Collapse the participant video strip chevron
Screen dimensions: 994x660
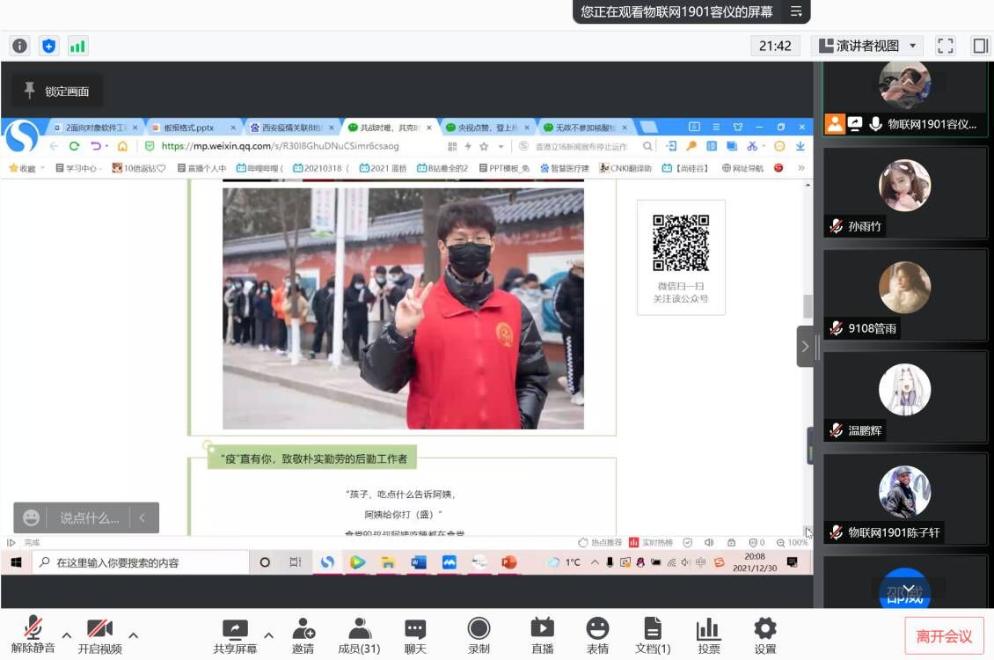coord(805,346)
